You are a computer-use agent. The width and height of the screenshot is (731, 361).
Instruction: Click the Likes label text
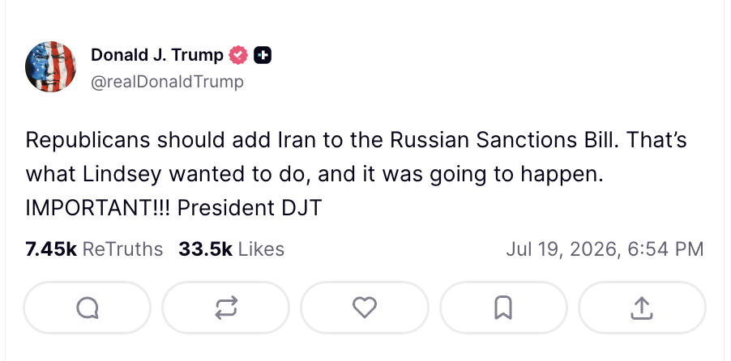[261, 249]
